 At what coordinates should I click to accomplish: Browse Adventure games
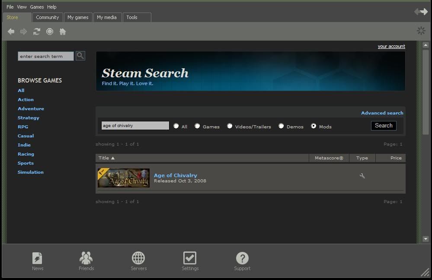tap(31, 108)
